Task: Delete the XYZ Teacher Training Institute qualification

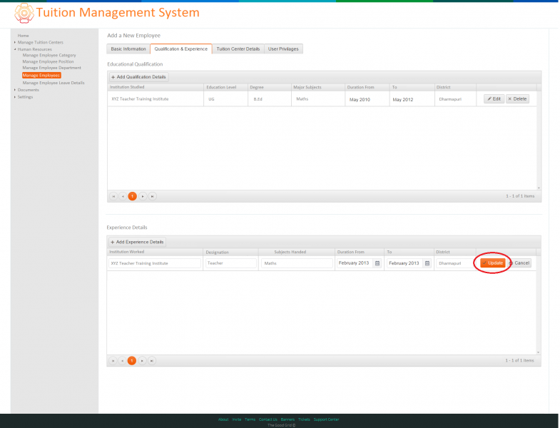Action: [517, 99]
